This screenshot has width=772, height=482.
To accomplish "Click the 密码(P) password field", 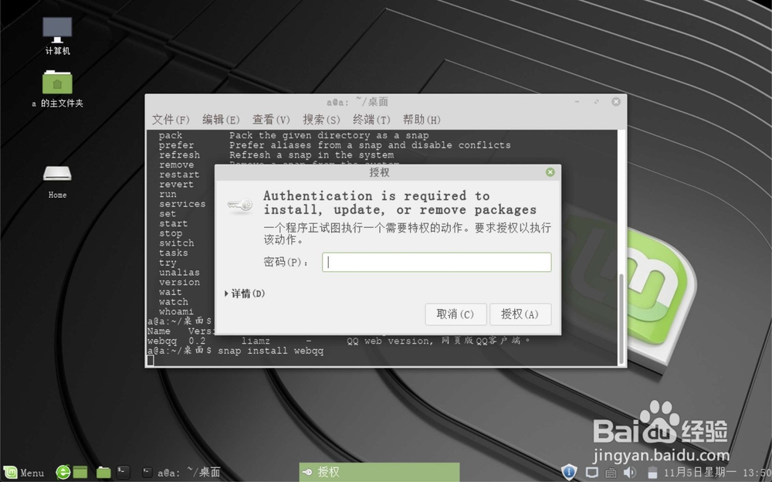I will tap(437, 262).
